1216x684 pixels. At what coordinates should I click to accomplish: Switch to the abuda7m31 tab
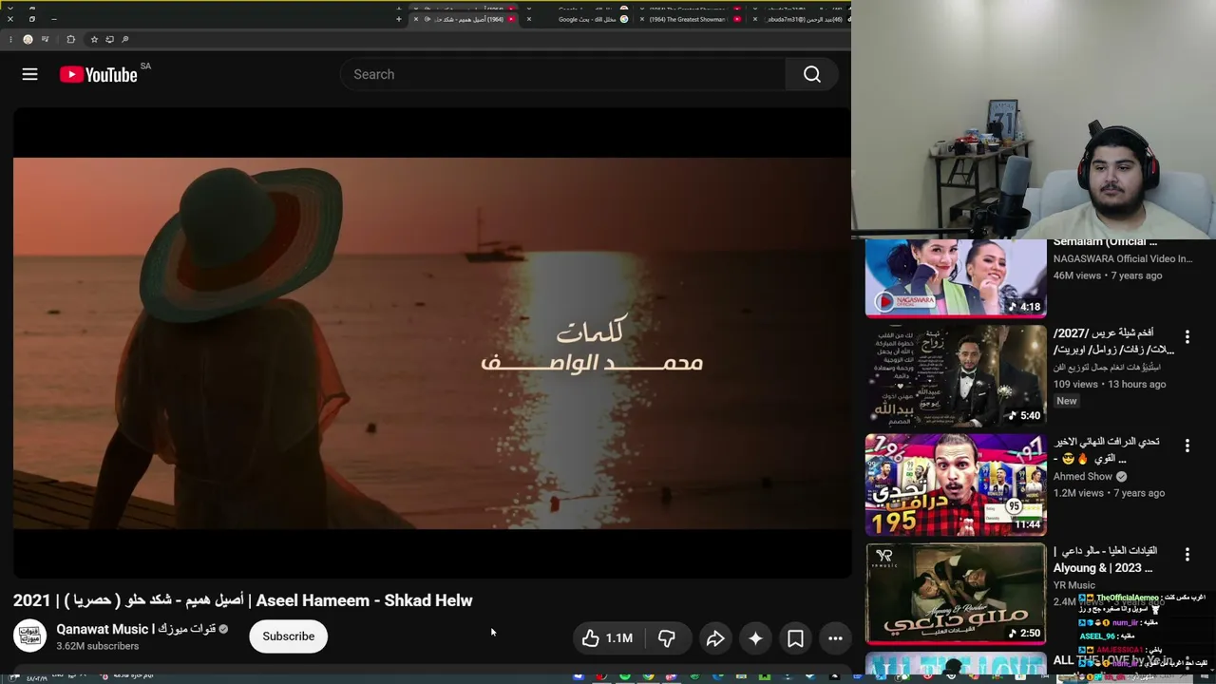(803, 19)
